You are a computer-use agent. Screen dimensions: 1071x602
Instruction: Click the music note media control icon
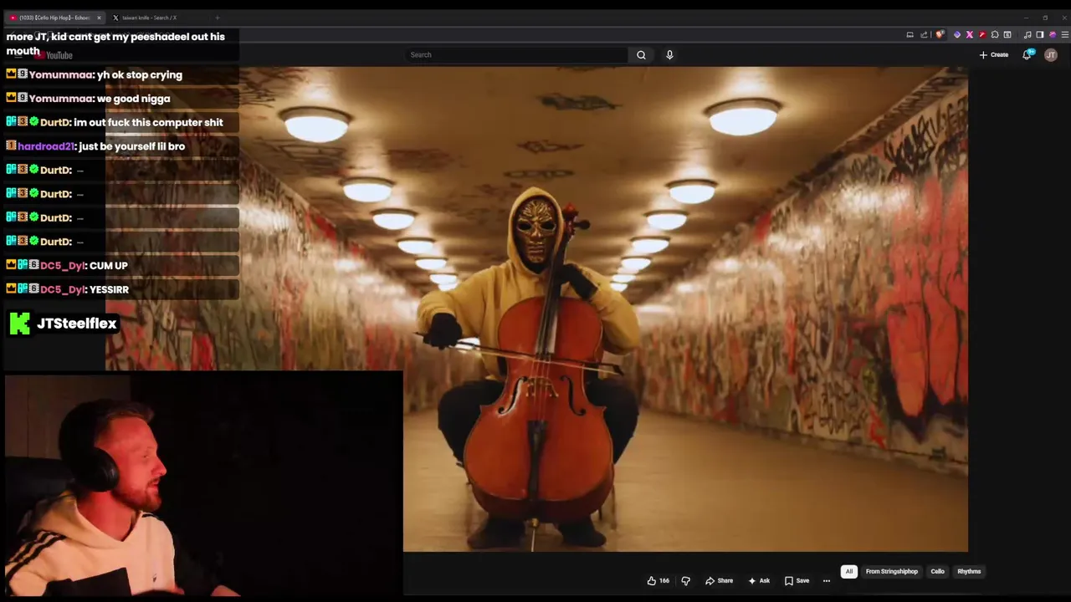point(1027,34)
